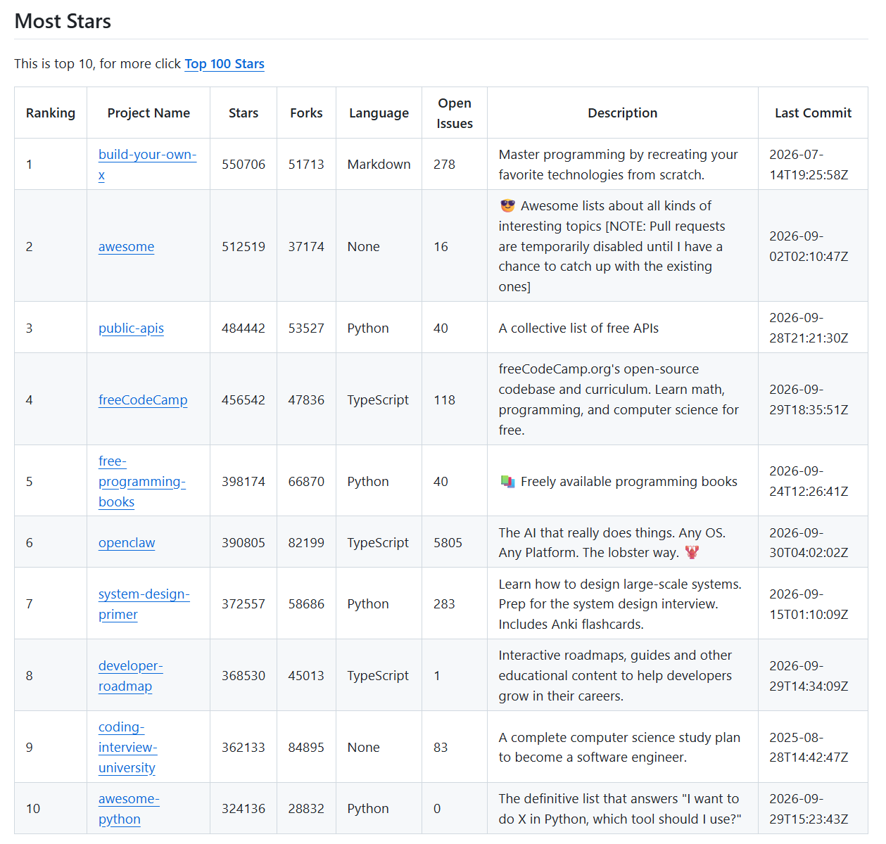Select the forks value 37174
The width and height of the screenshot is (886, 844).
pos(306,247)
